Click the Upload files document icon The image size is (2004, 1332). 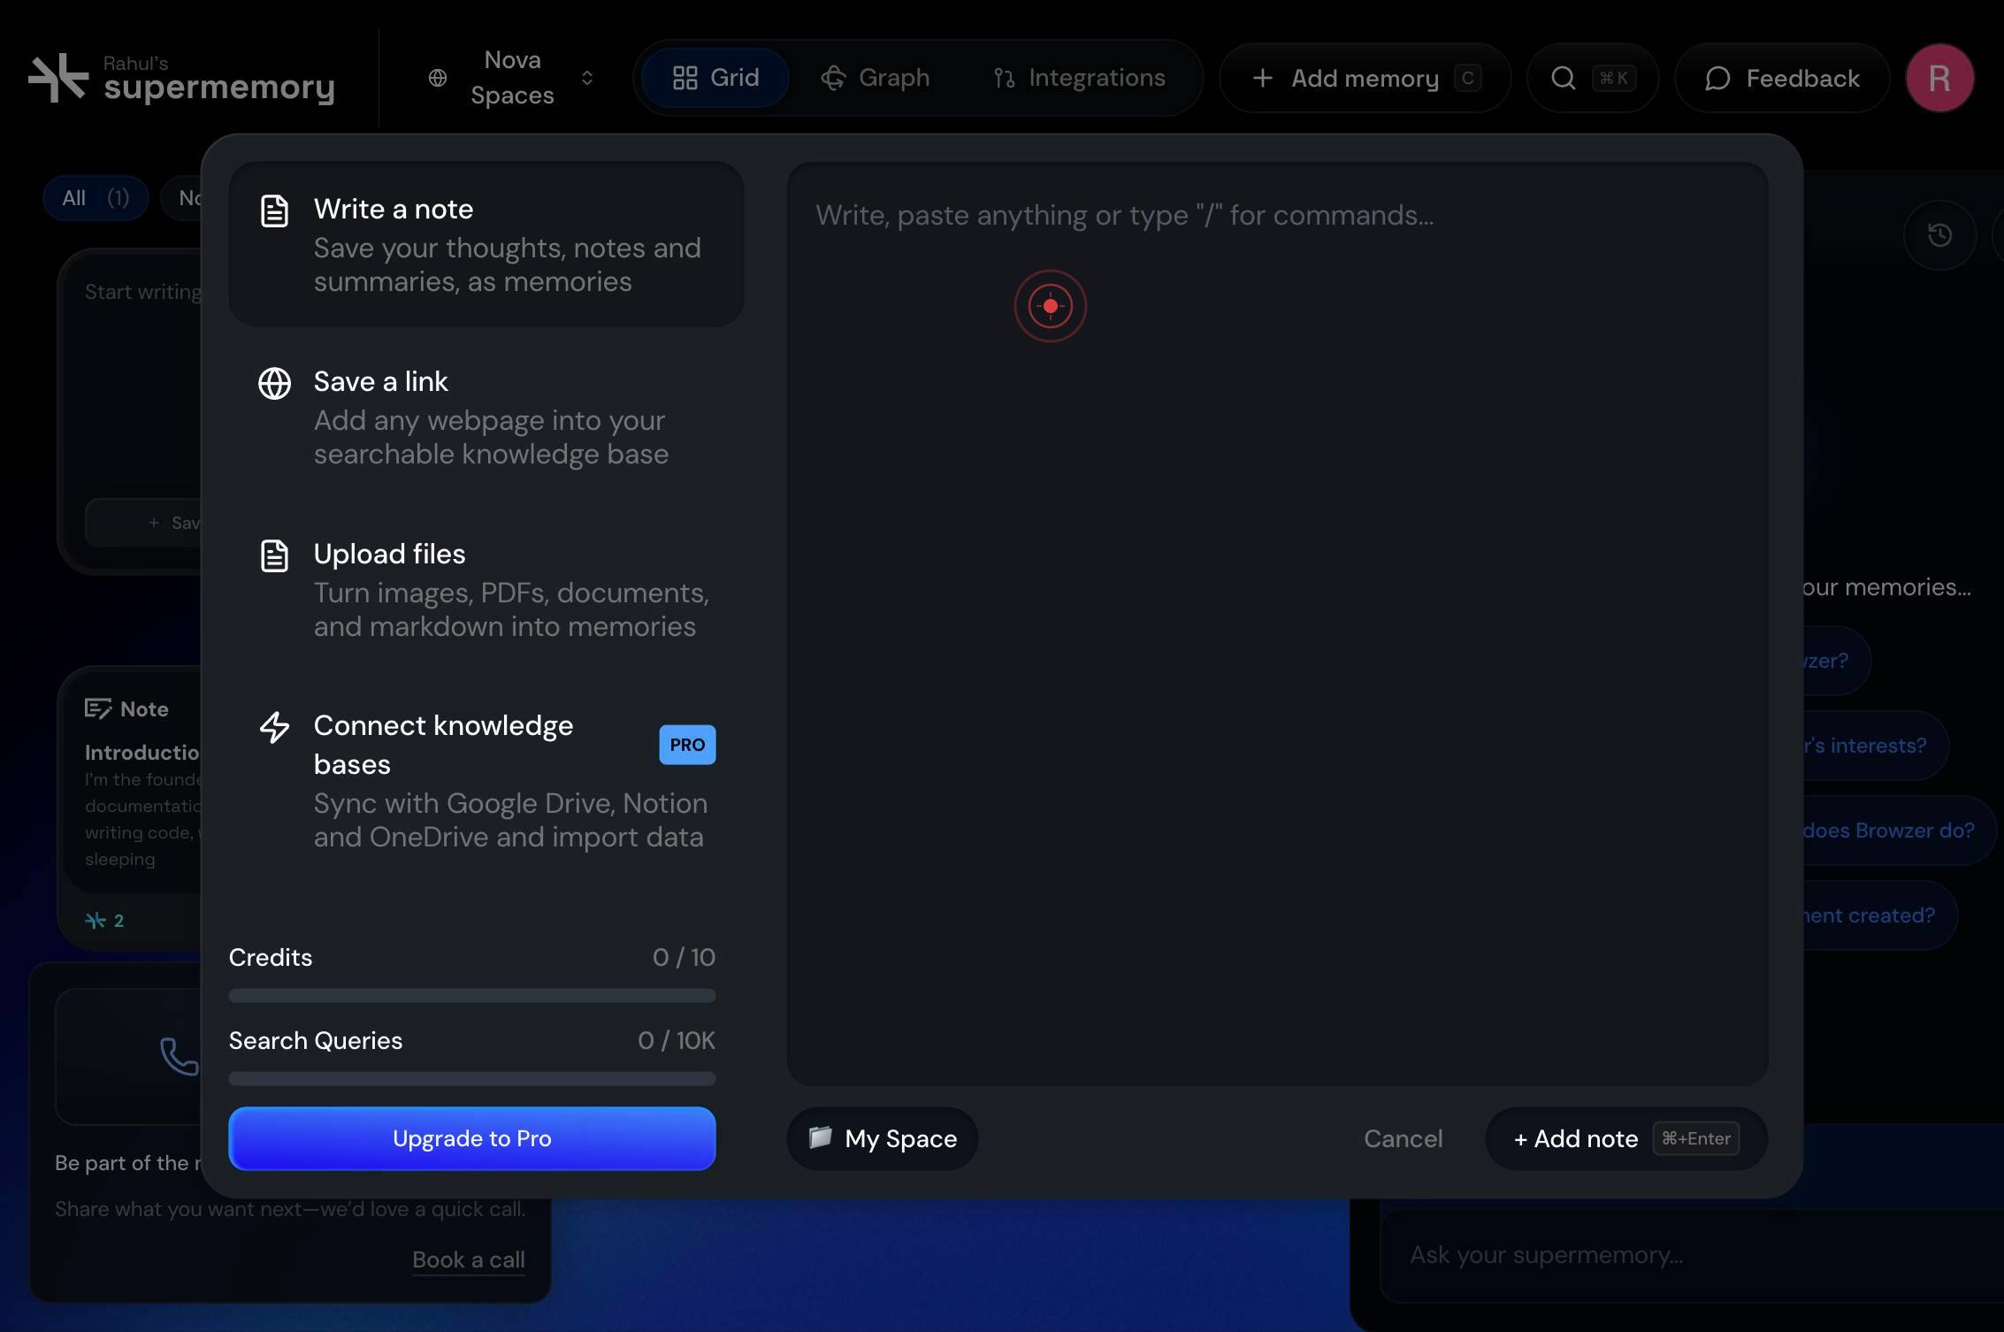tap(274, 555)
